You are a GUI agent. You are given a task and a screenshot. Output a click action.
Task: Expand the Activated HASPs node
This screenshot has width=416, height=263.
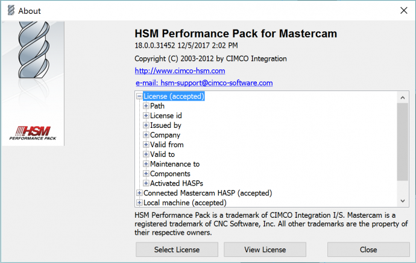[146, 183]
